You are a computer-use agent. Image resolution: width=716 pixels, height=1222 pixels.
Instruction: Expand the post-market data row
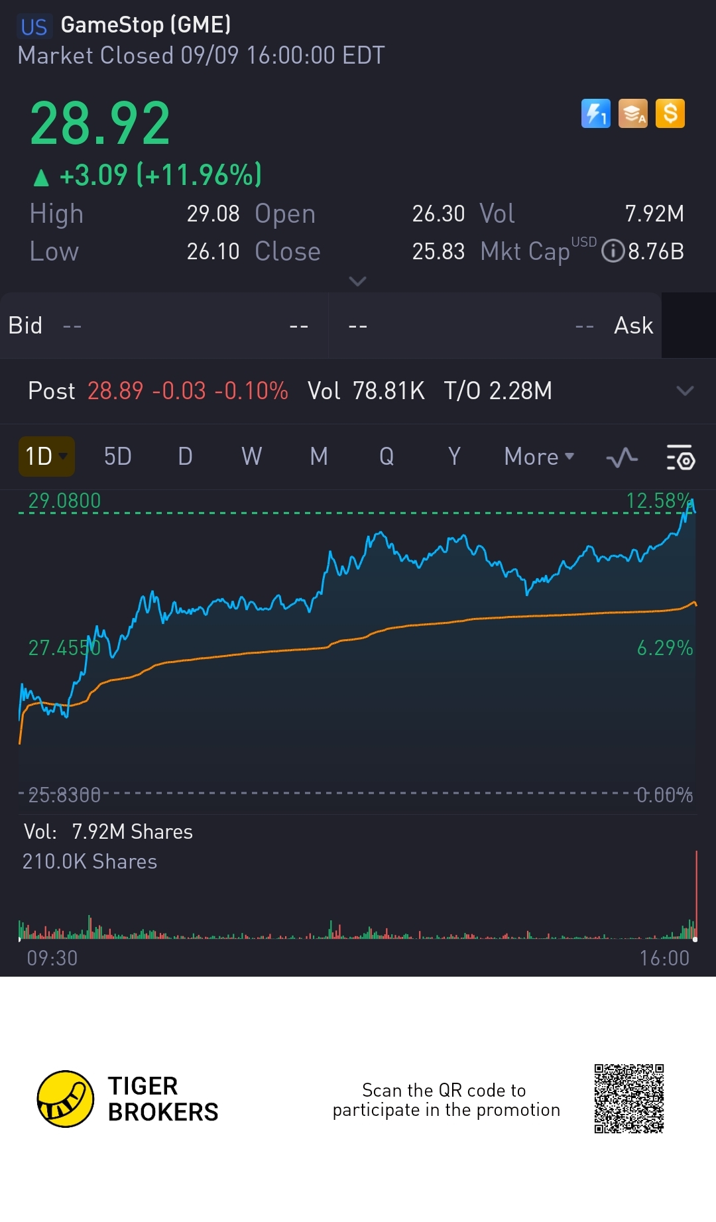click(685, 391)
